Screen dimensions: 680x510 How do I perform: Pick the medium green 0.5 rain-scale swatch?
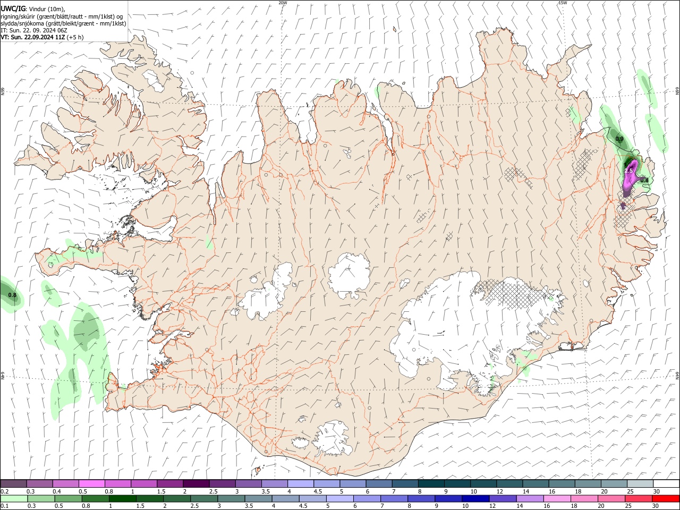point(69,499)
